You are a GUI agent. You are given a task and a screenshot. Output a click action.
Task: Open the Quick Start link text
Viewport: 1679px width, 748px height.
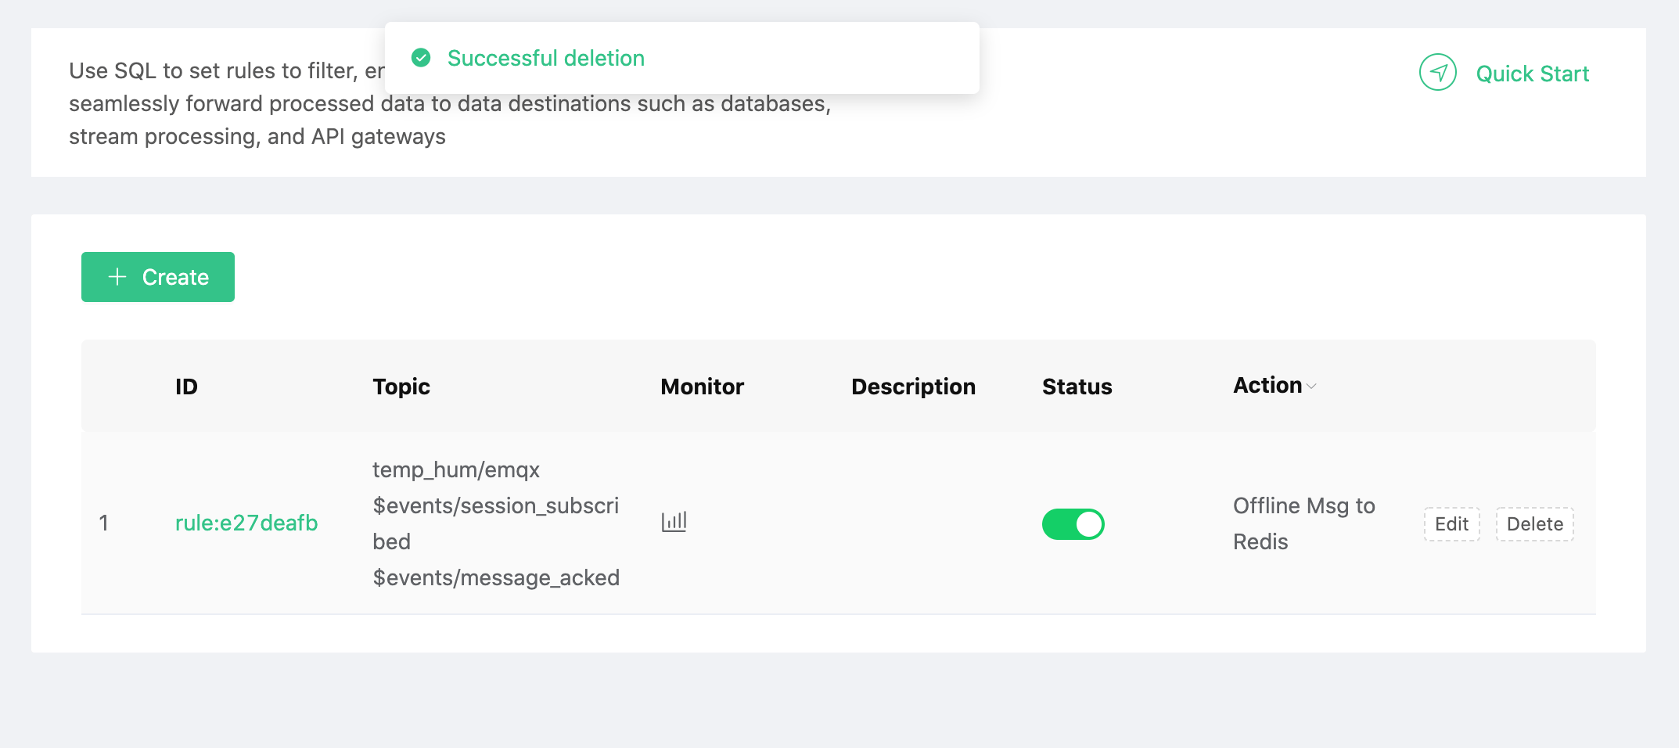(x=1532, y=74)
